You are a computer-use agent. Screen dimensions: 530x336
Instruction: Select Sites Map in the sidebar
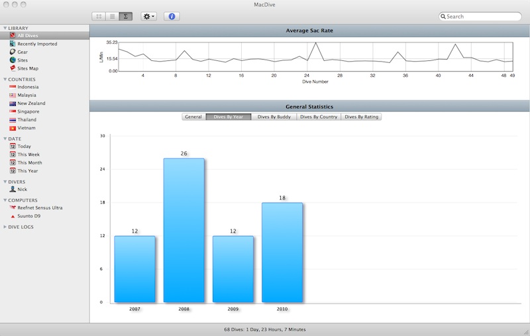28,68
